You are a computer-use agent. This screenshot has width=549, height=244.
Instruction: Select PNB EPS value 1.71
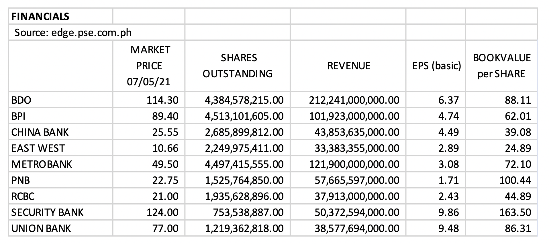[436, 180]
